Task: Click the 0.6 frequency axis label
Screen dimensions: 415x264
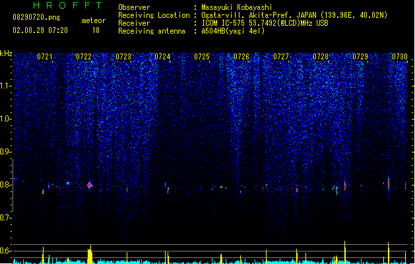Action: [5, 251]
